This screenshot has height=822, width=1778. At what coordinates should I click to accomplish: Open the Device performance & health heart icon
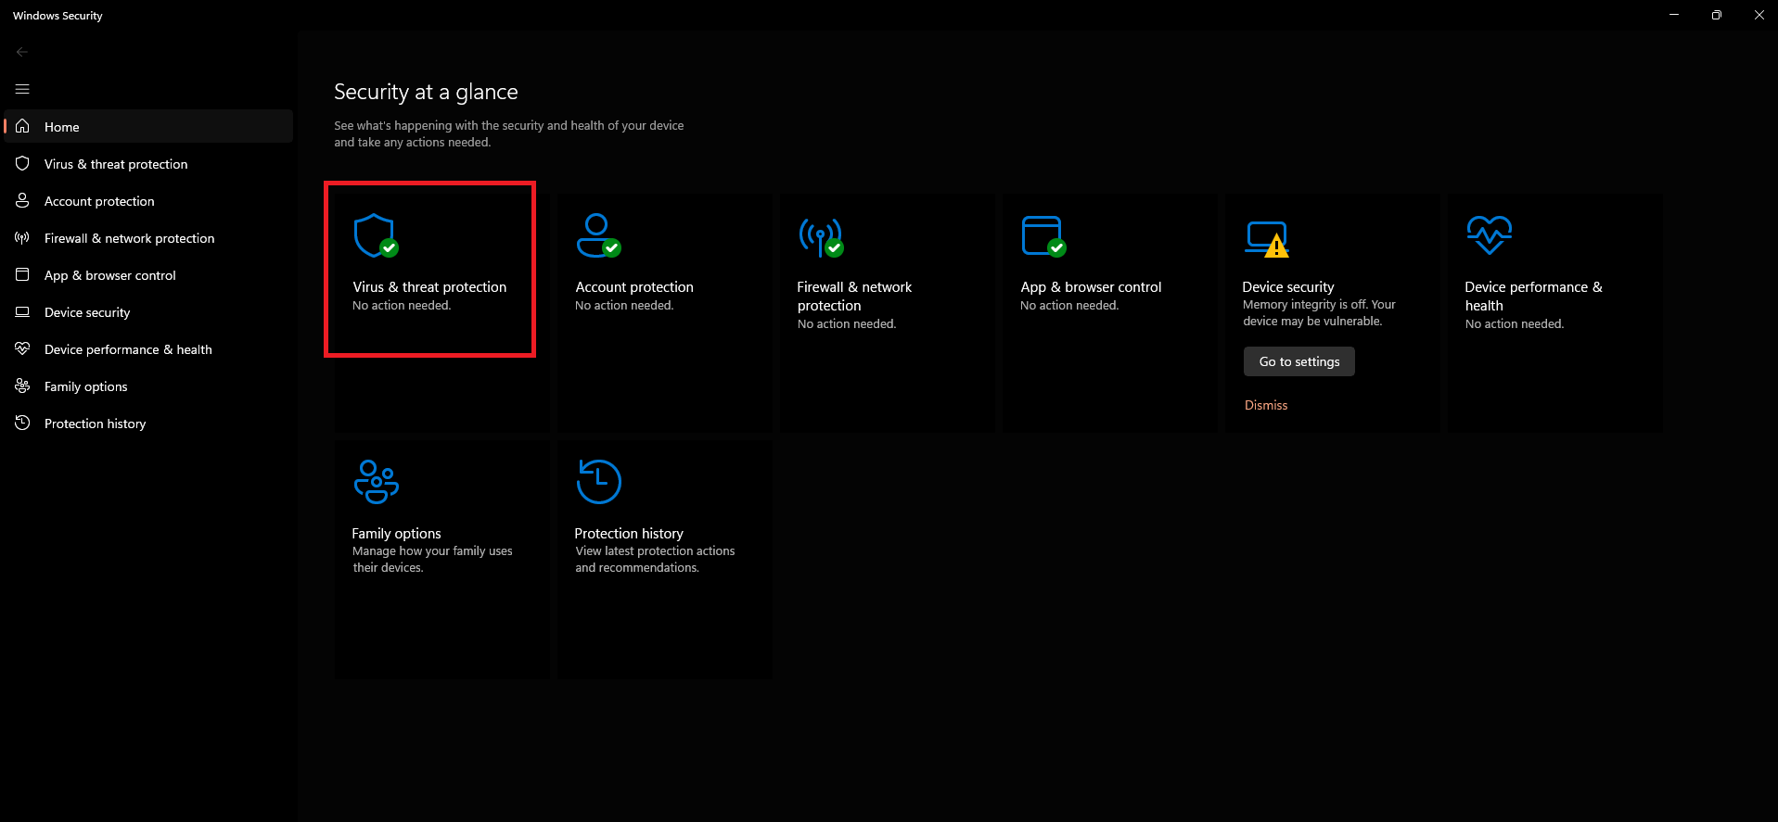tap(1489, 234)
